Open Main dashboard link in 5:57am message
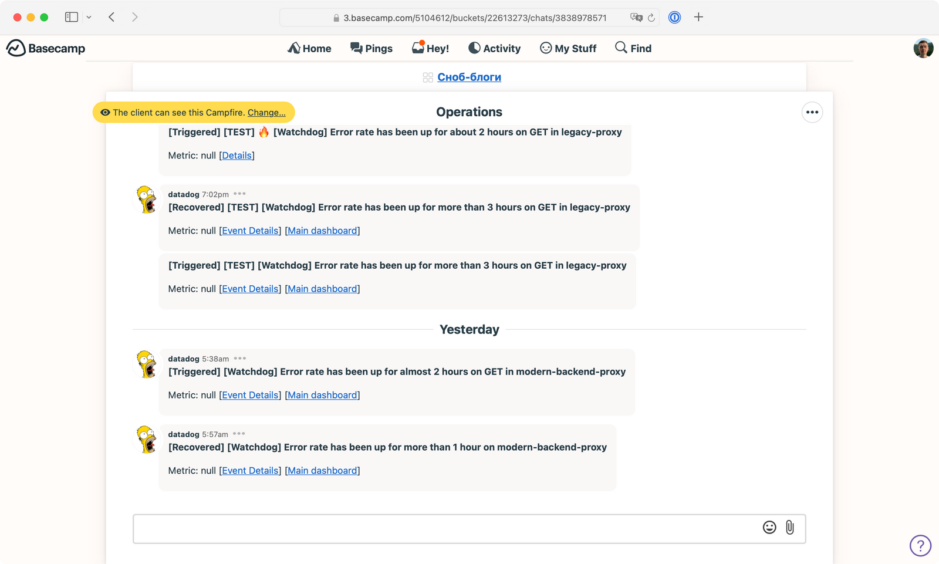939x564 pixels. coord(322,471)
